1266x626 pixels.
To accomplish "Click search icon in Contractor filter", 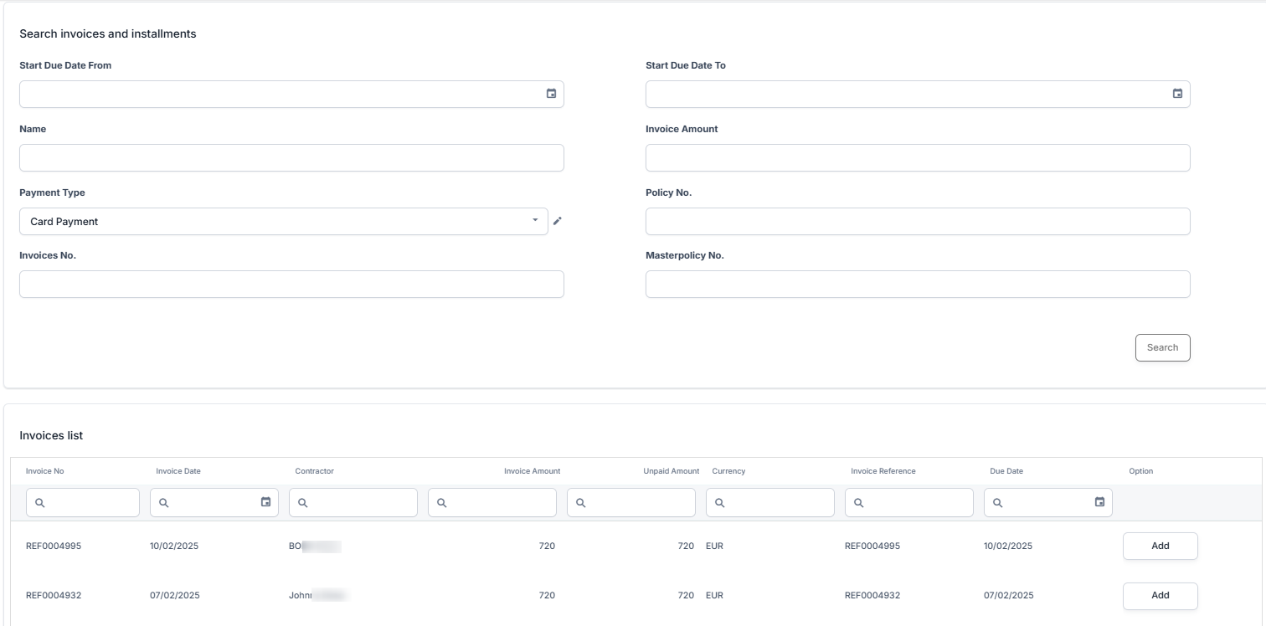I will tap(303, 503).
